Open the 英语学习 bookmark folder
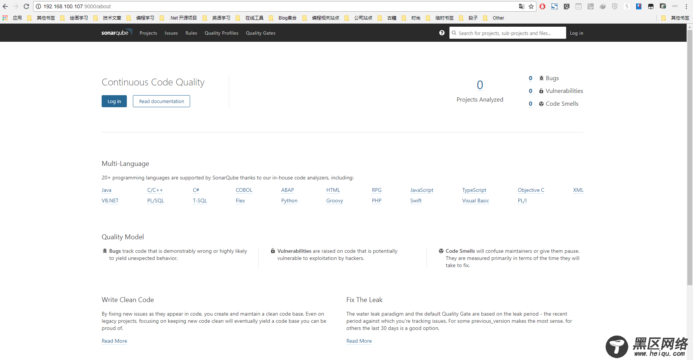 coord(217,18)
